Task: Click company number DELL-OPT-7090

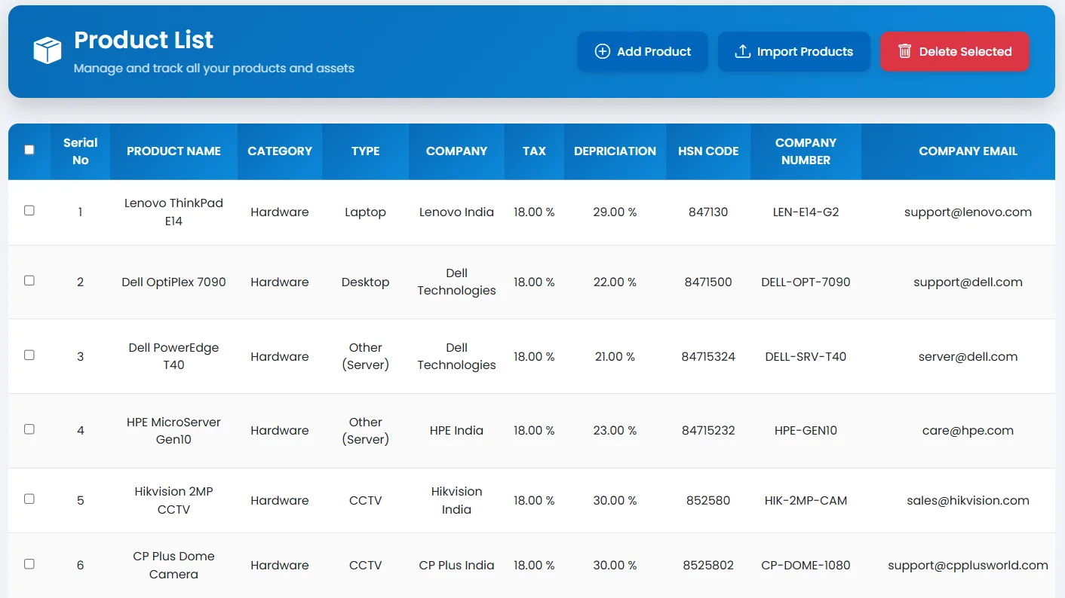Action: [x=806, y=282]
